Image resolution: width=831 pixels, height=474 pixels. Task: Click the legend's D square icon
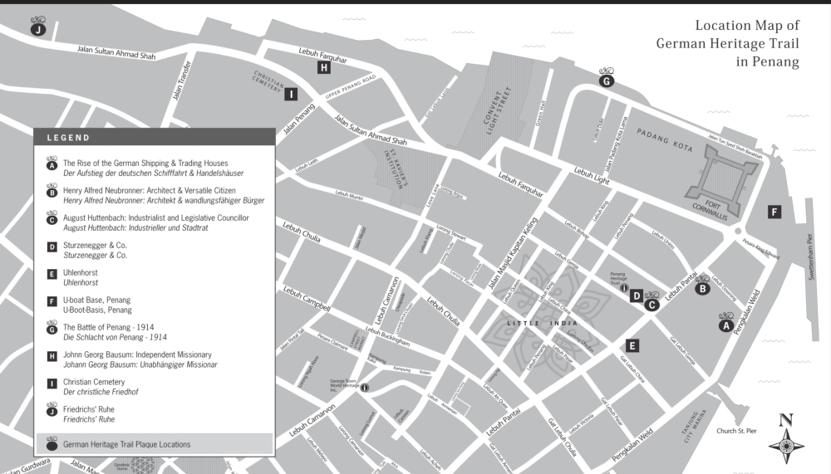[x=52, y=247]
